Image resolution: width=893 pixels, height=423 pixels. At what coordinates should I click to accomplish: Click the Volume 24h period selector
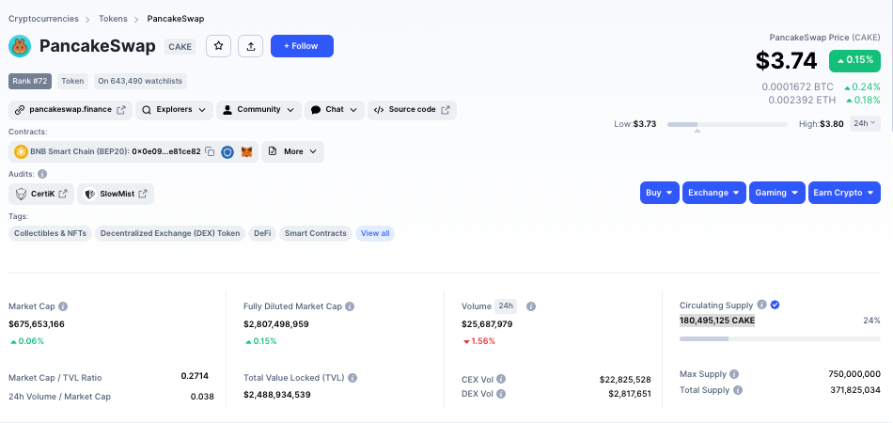(x=506, y=306)
